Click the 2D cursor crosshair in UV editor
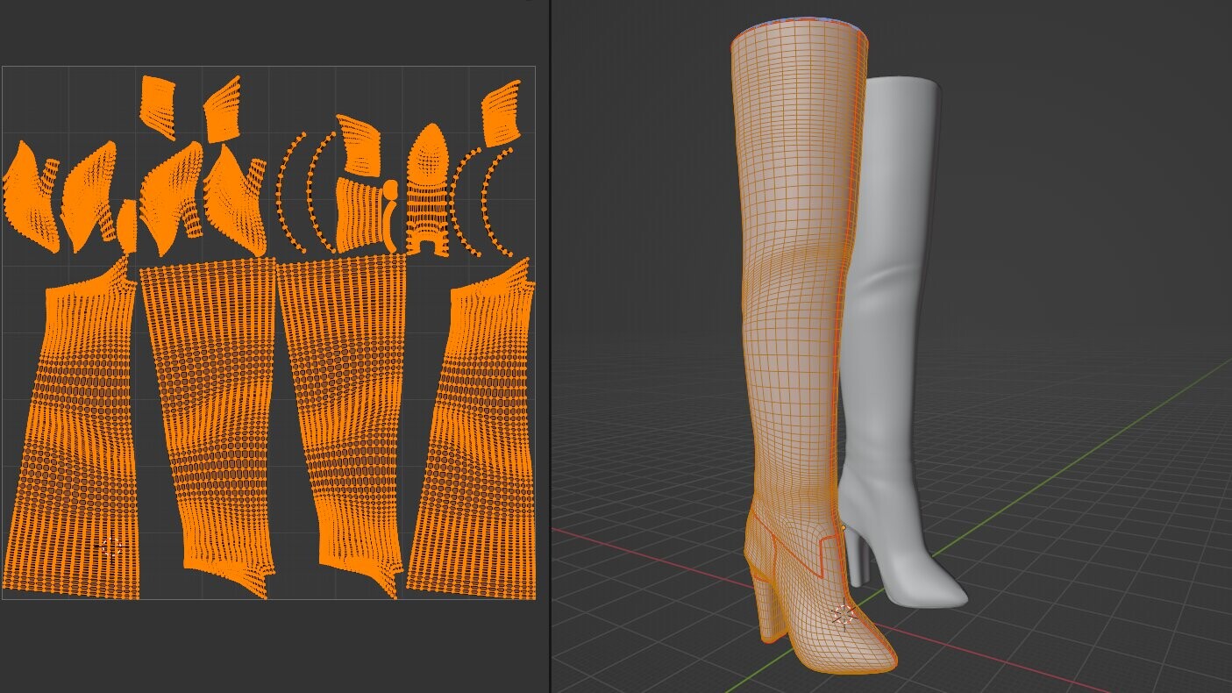The height and width of the screenshot is (693, 1232). pyautogui.click(x=111, y=547)
